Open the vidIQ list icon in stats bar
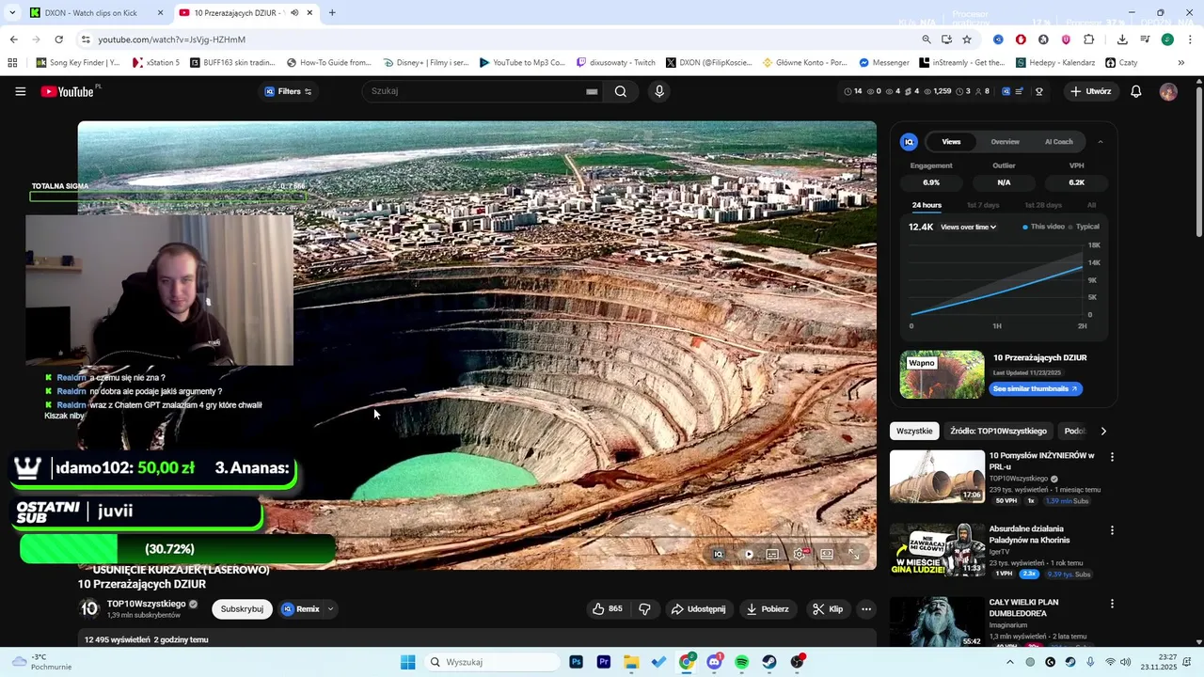This screenshot has width=1204, height=677. click(1020, 91)
